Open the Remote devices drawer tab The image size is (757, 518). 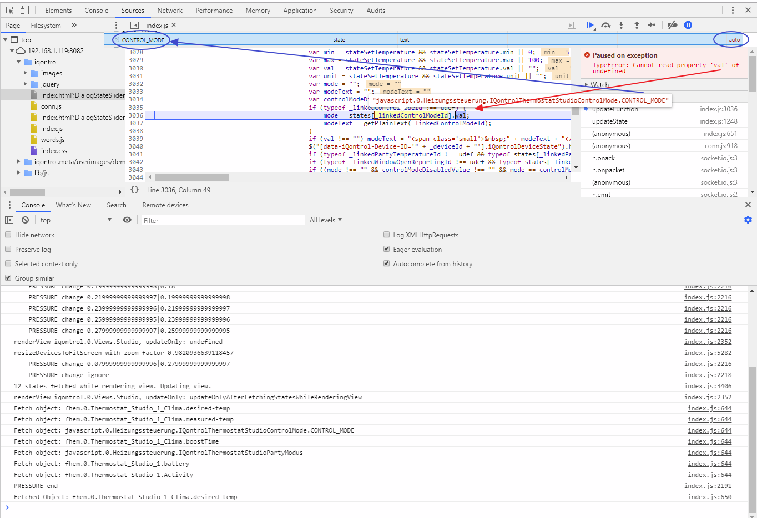[x=165, y=205]
